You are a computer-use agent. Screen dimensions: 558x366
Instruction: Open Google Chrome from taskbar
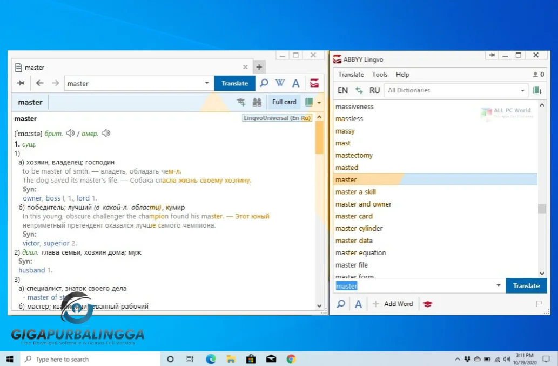click(x=291, y=359)
